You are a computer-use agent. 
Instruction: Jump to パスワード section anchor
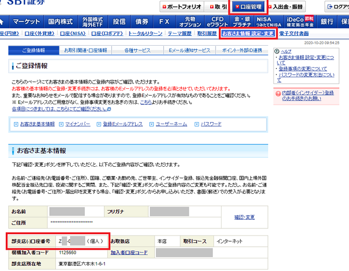click(x=211, y=124)
